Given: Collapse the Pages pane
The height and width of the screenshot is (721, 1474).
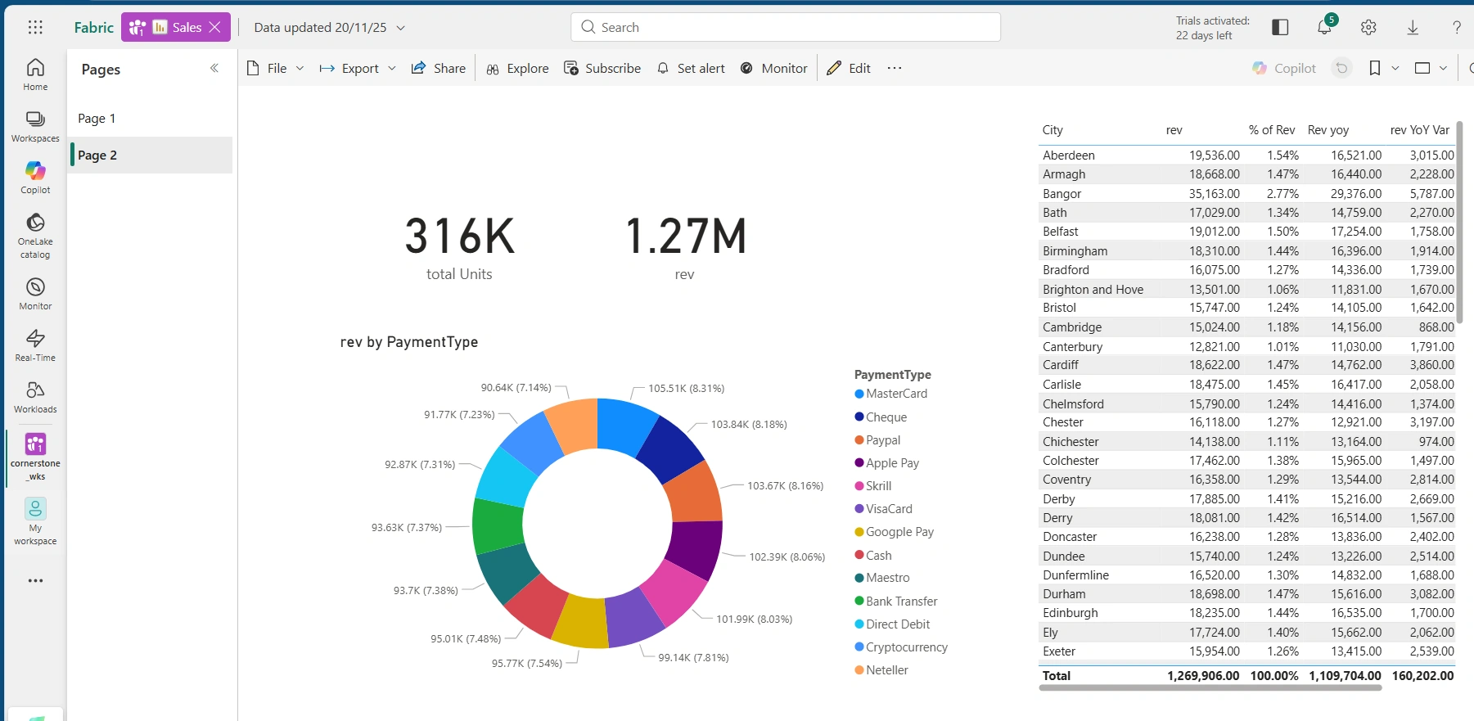Looking at the screenshot, I should [214, 69].
